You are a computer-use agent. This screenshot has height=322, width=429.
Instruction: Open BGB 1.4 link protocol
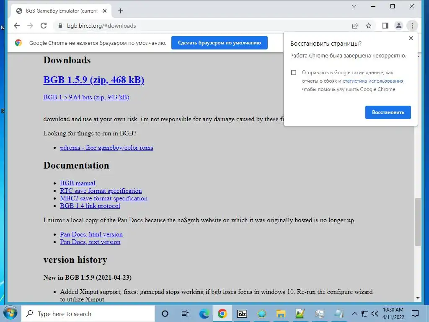pyautogui.click(x=90, y=206)
